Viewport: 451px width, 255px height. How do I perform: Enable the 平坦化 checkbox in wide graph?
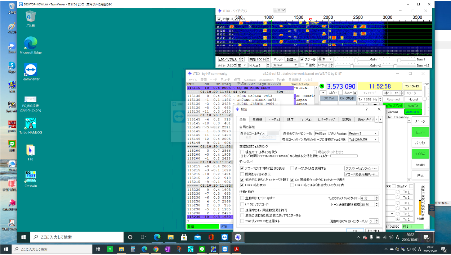tap(302, 65)
